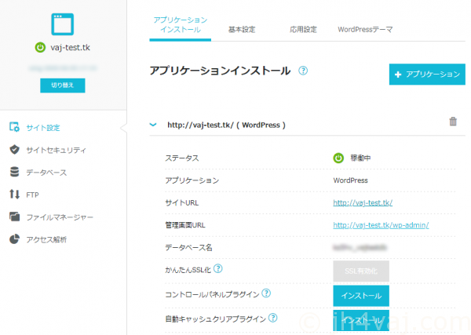Open サイトセキュリティ in the sidebar

56,150
